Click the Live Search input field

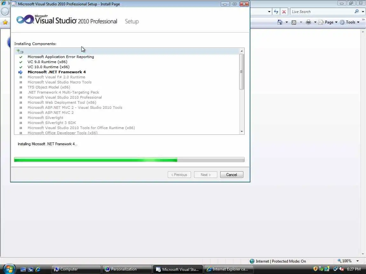point(322,12)
